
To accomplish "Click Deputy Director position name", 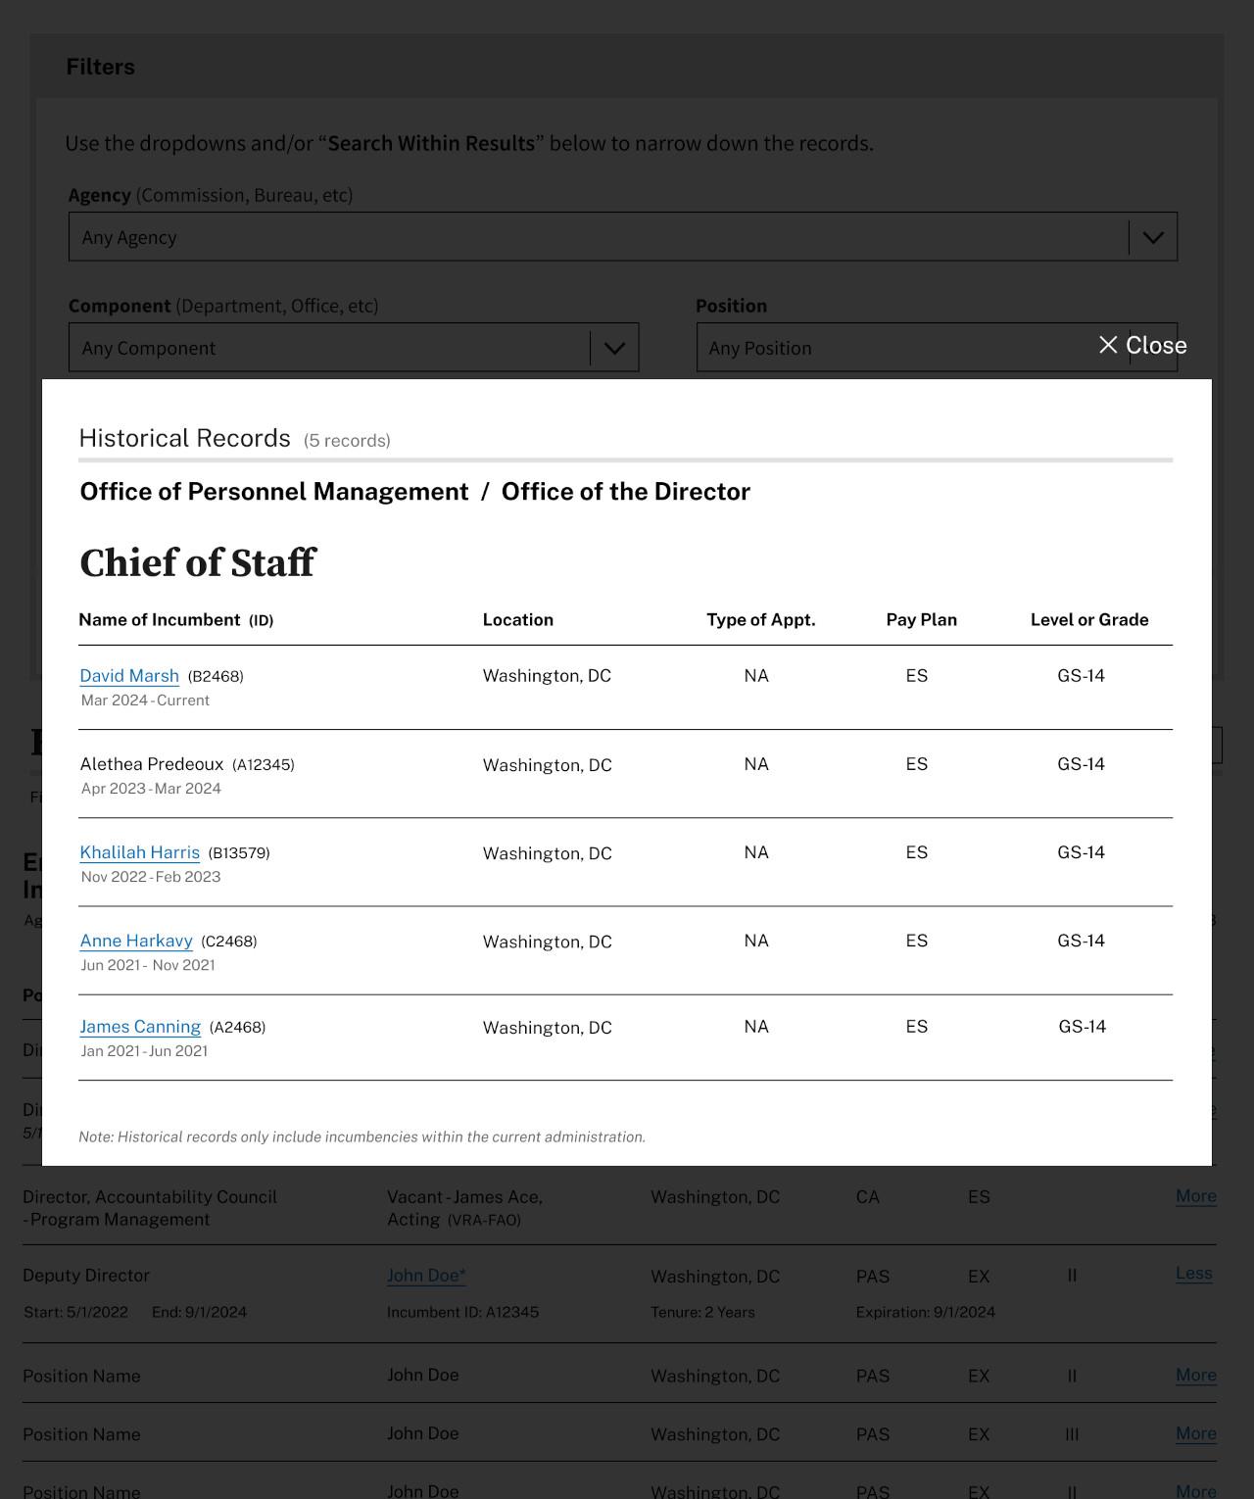I will coord(86,1276).
